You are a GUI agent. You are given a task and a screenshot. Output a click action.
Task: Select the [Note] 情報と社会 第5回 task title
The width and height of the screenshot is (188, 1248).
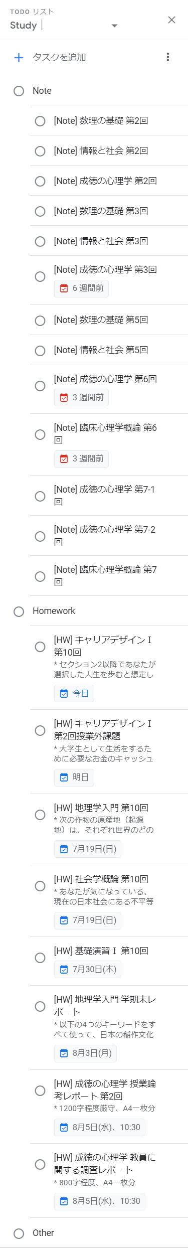coord(101,350)
